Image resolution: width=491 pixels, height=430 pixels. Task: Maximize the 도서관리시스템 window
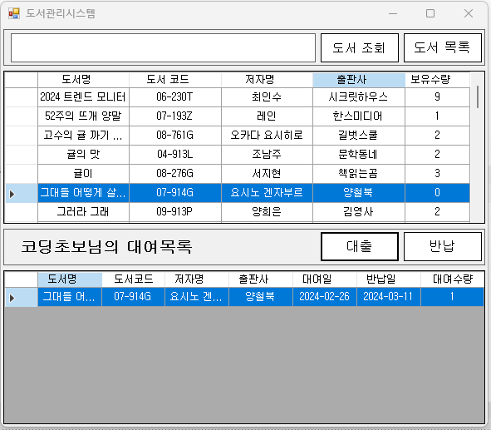430,13
